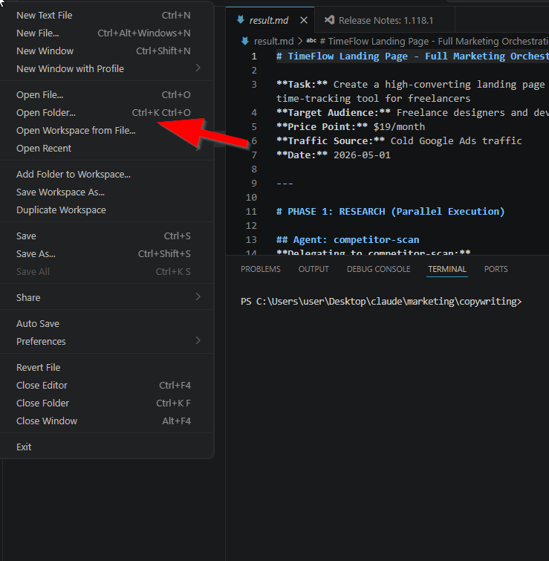Open the Release Notes: 1.118.1 tab

[x=385, y=20]
